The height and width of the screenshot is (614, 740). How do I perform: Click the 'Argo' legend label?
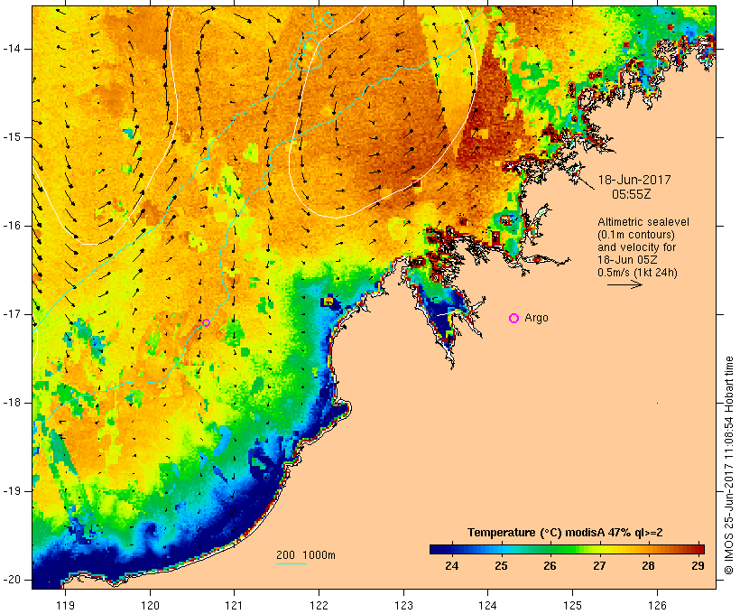click(x=537, y=318)
